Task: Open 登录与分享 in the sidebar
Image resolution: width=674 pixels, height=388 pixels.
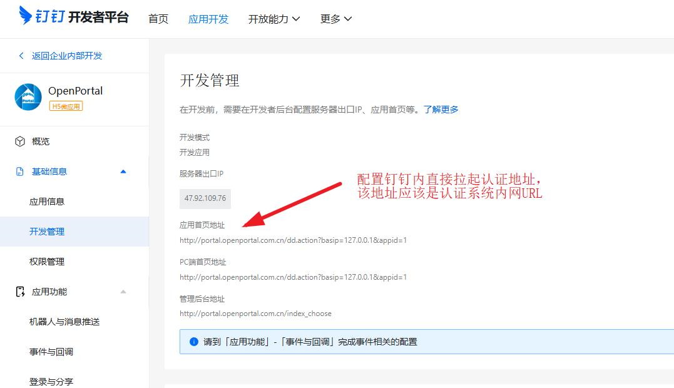Action: tap(51, 382)
